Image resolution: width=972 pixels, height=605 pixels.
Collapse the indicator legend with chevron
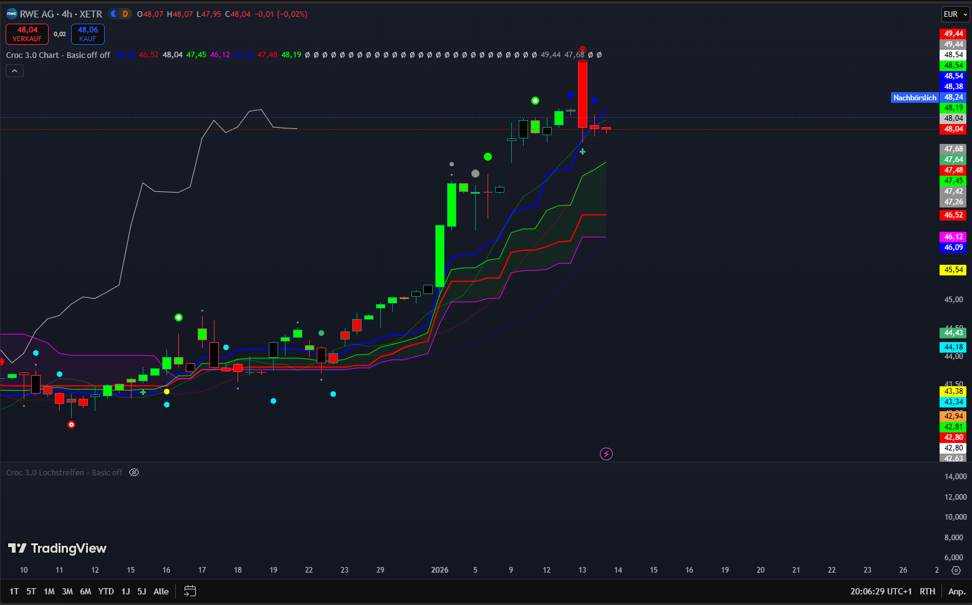point(15,71)
